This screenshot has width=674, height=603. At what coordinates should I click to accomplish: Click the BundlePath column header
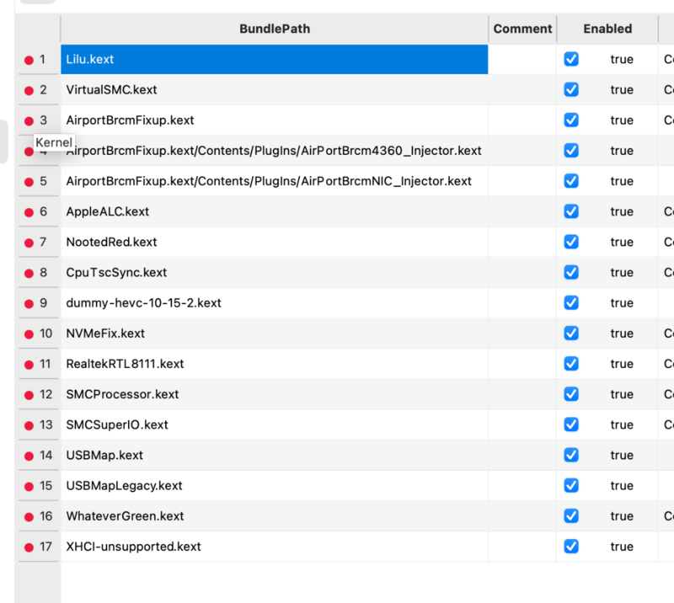coord(275,28)
